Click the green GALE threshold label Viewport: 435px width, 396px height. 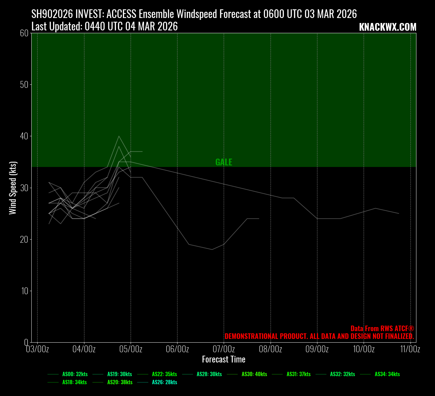pos(224,162)
